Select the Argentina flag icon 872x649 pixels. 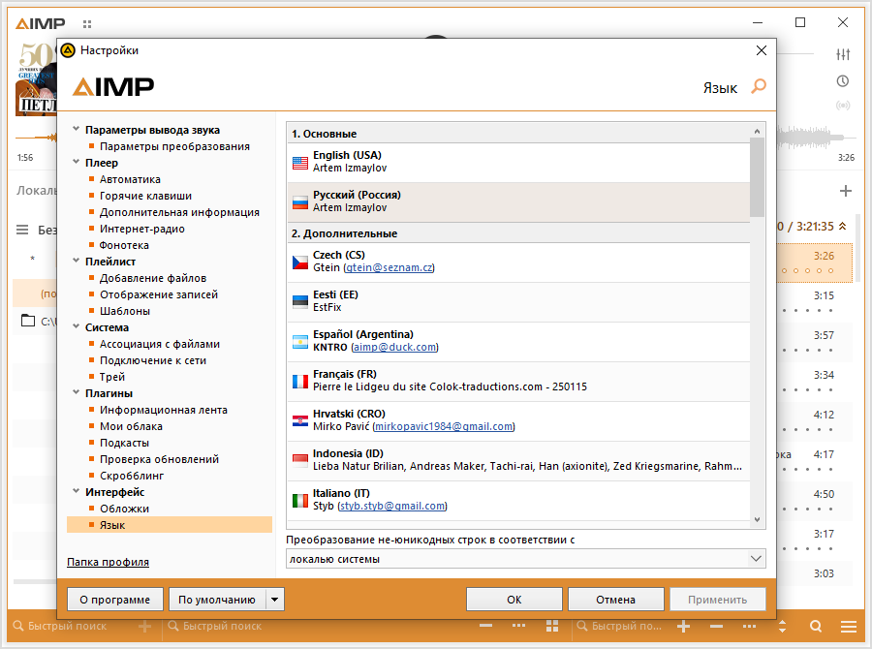[x=300, y=342]
